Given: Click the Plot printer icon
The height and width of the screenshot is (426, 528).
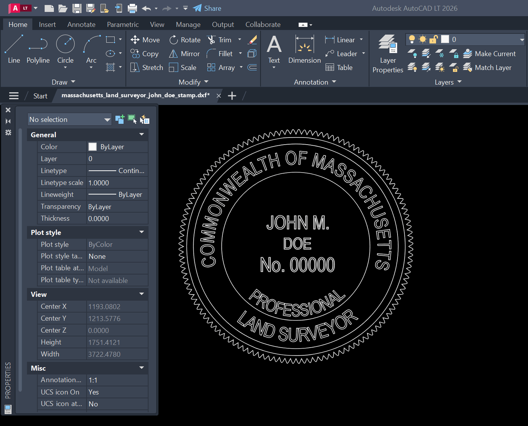Looking at the screenshot, I should (x=132, y=8).
